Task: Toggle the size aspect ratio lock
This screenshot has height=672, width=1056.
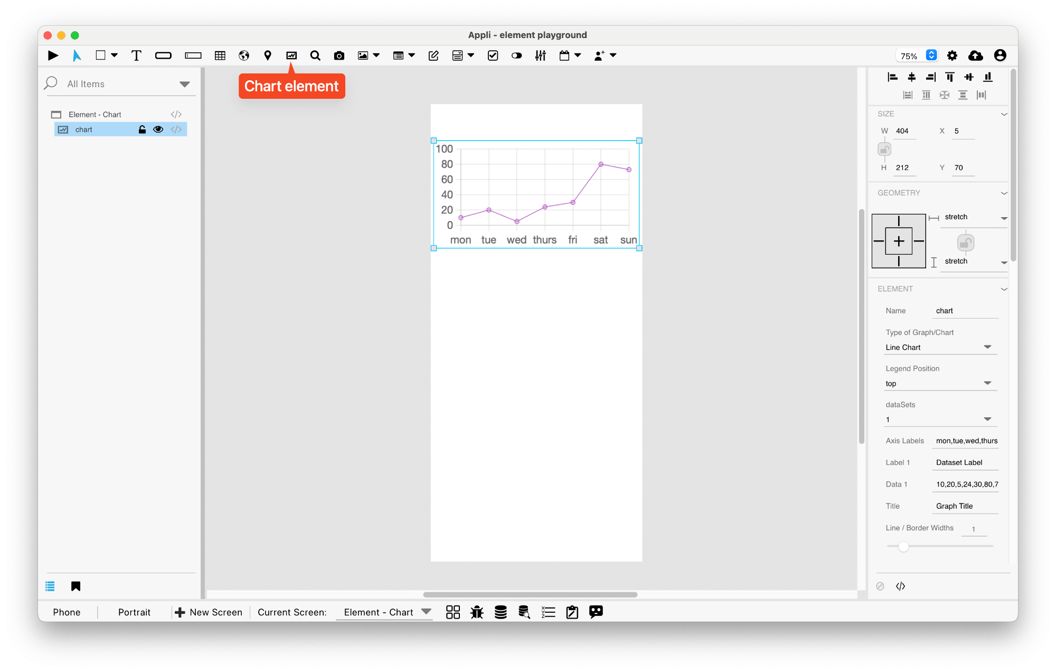Action: pos(884,150)
